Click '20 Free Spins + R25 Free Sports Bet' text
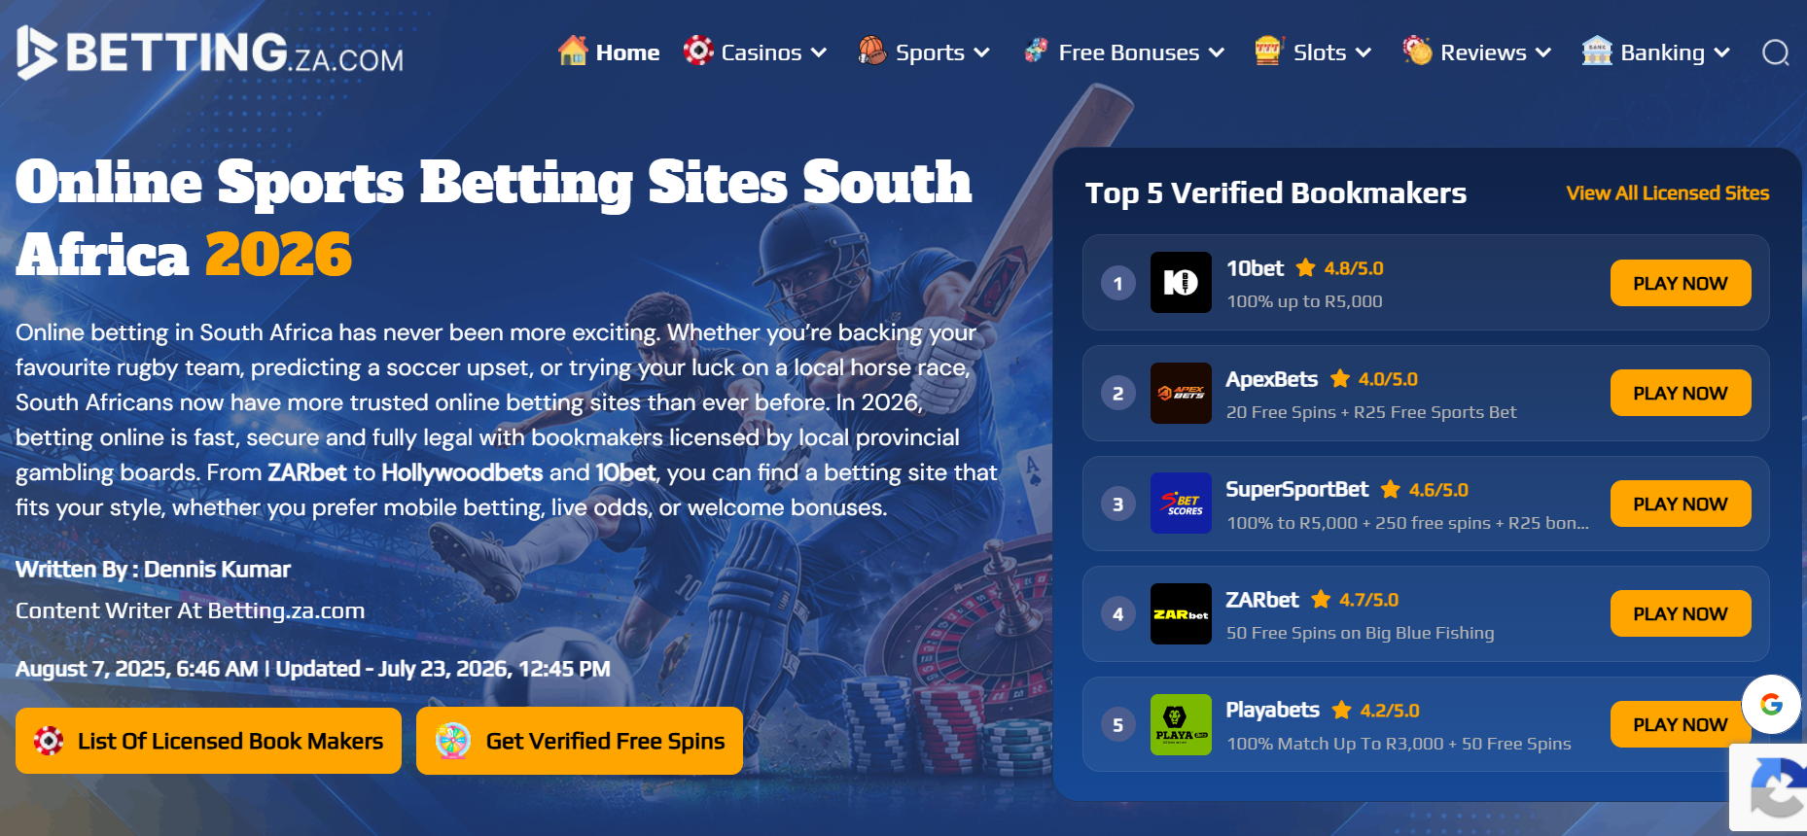1807x836 pixels. click(1371, 412)
